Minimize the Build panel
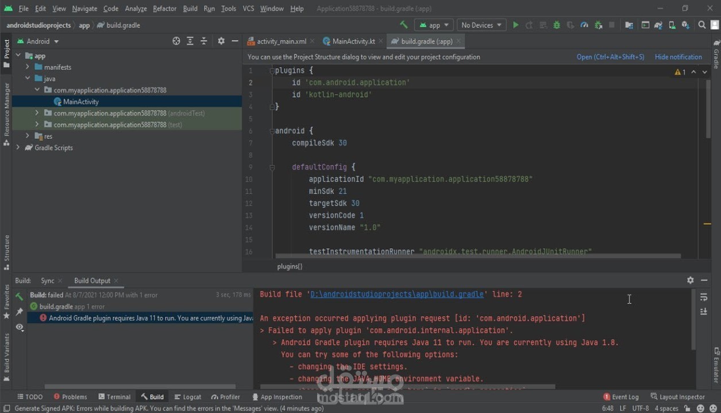Image resolution: width=721 pixels, height=413 pixels. click(x=704, y=280)
